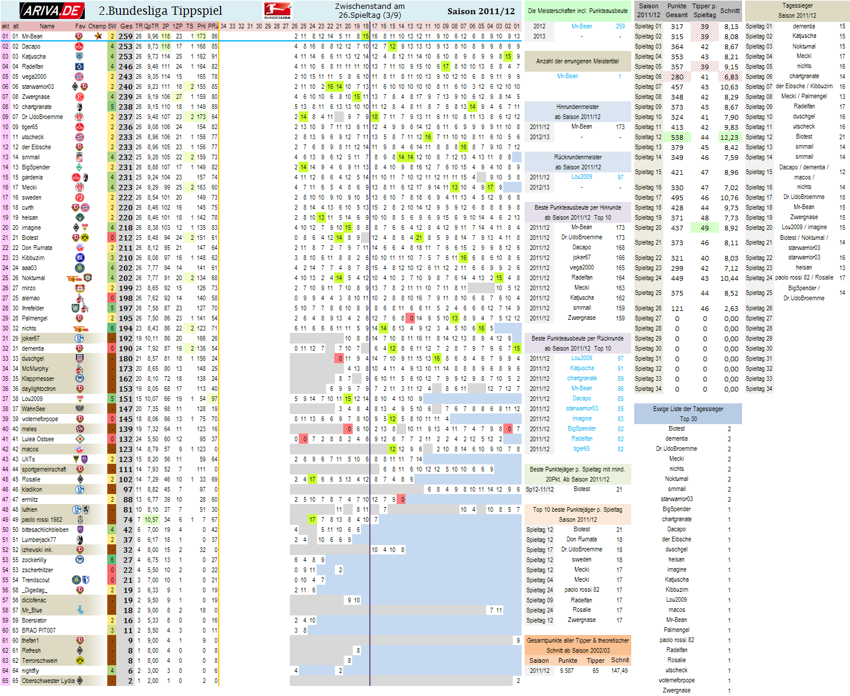Click the 'Tagessieger Saison 2011/12' header
Image resolution: width=850 pixels, height=696 pixels.
coord(797,11)
